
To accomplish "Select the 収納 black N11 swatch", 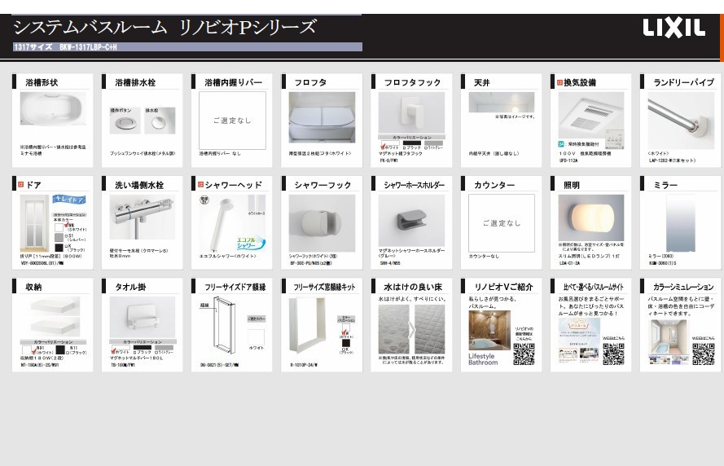I will (x=60, y=350).
